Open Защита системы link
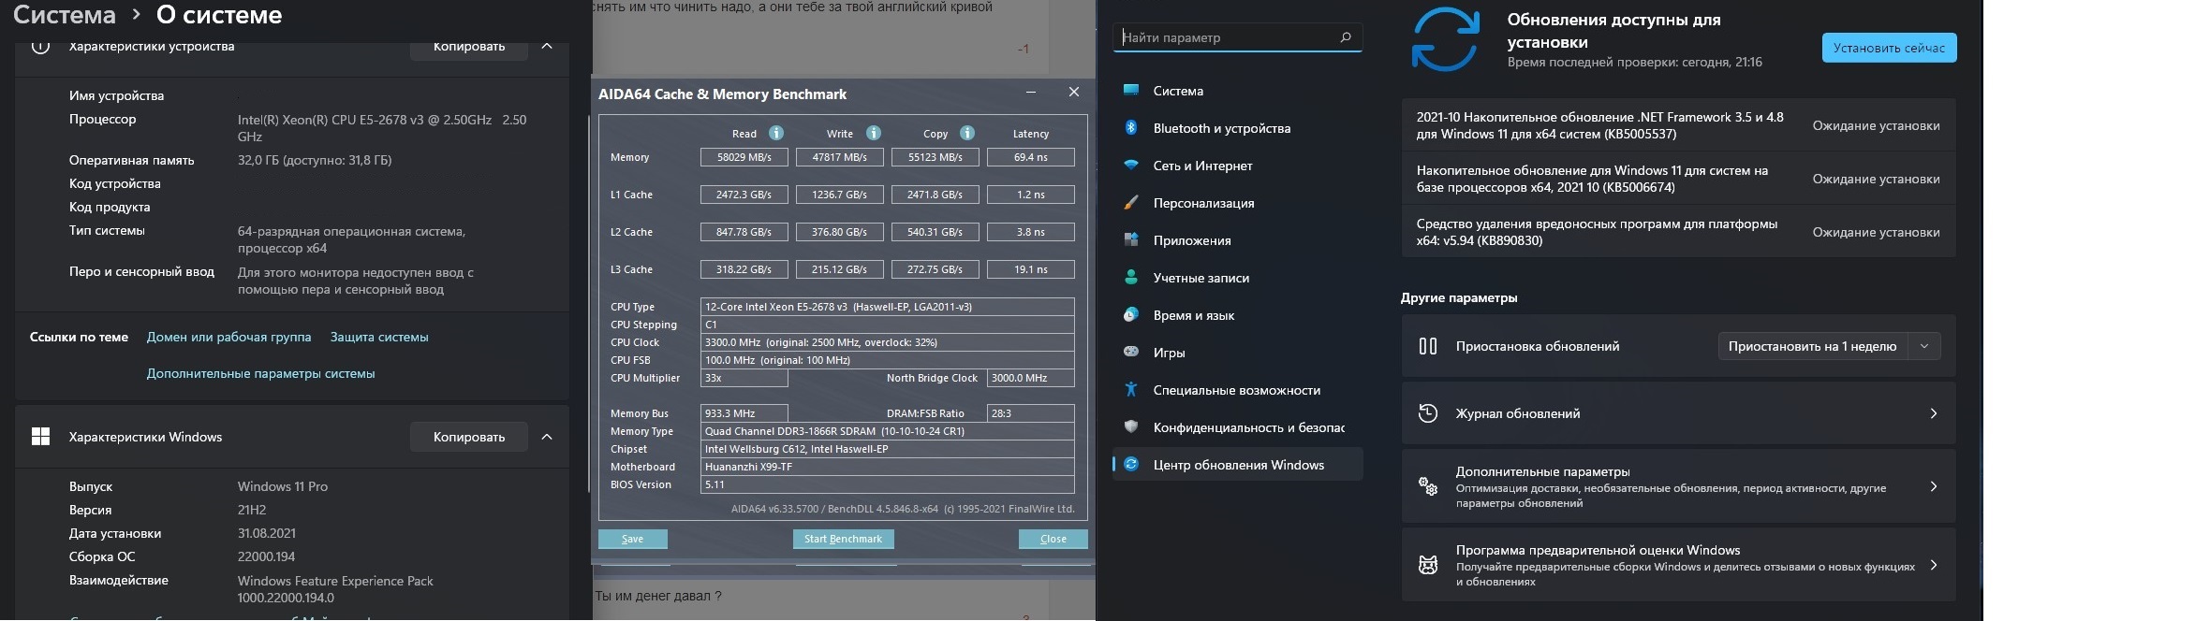Image resolution: width=2210 pixels, height=621 pixels. point(379,337)
